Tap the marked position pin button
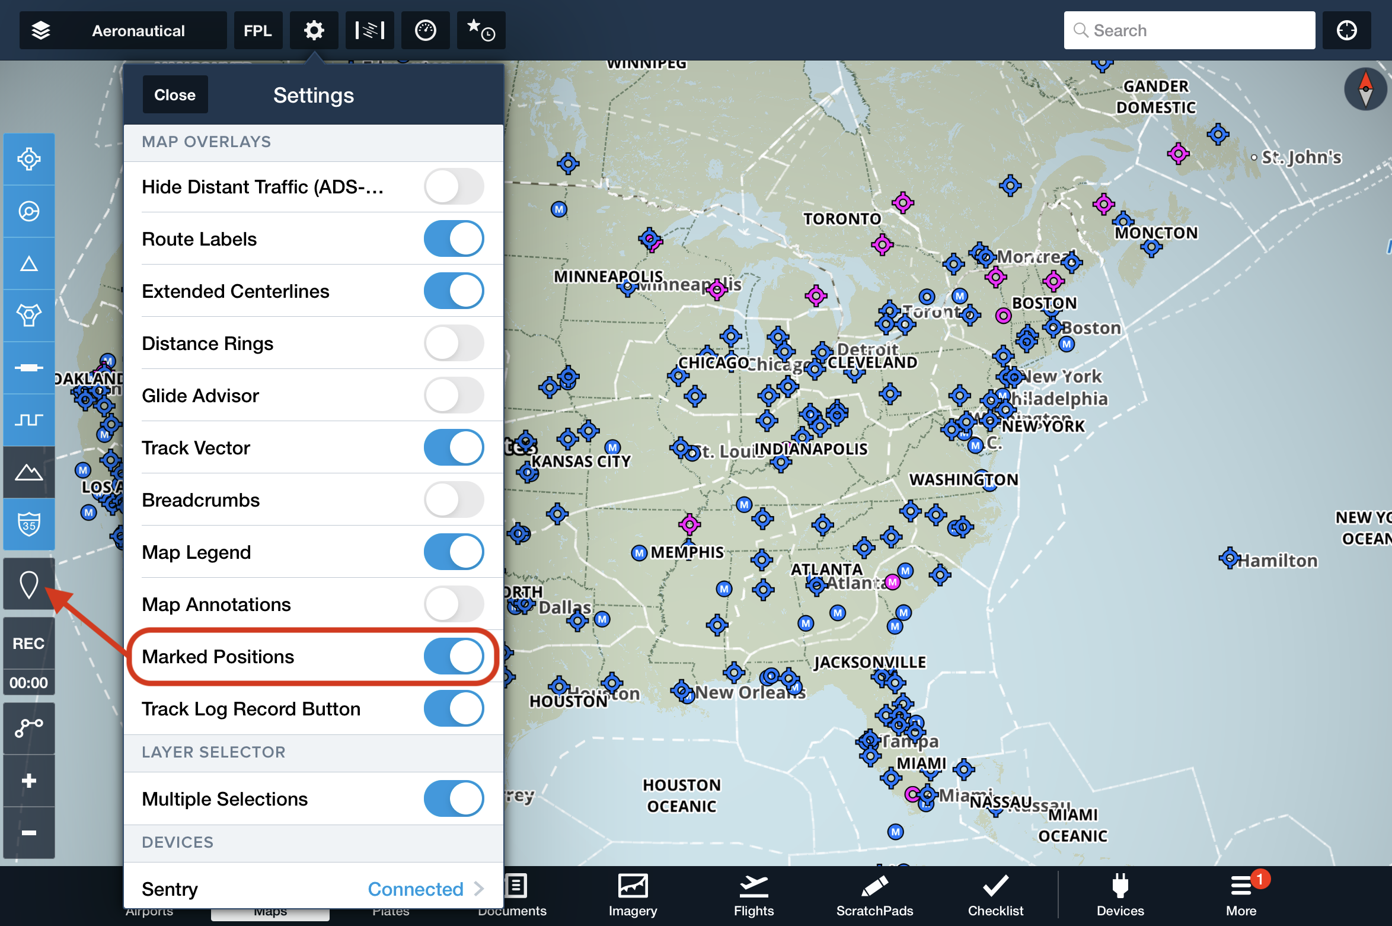1392x926 pixels. (29, 584)
